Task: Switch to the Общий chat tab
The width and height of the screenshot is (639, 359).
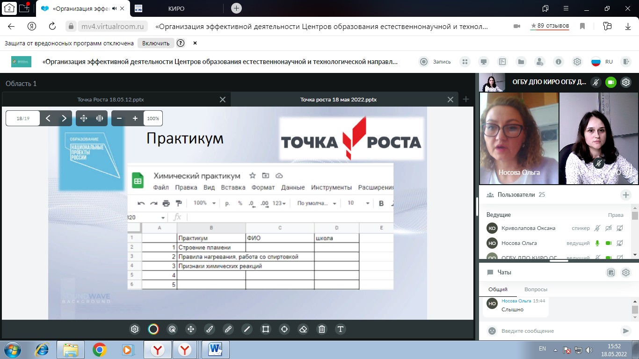Action: click(498, 289)
